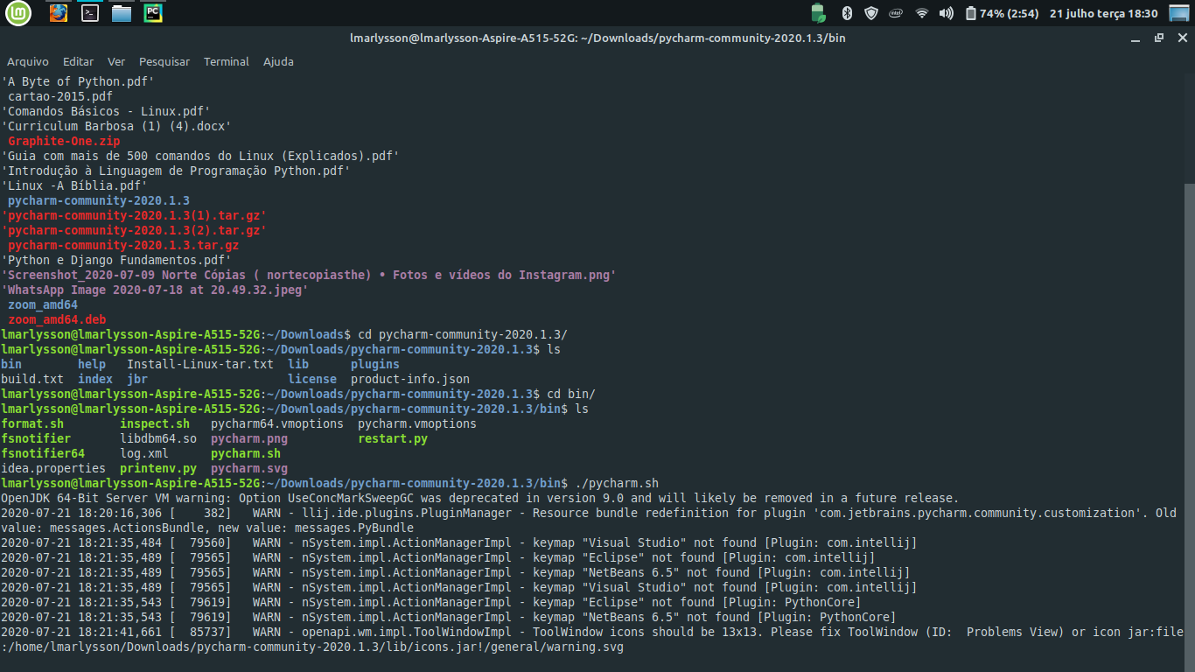Open the Linux Mint start menu
The image size is (1195, 672).
click(17, 13)
